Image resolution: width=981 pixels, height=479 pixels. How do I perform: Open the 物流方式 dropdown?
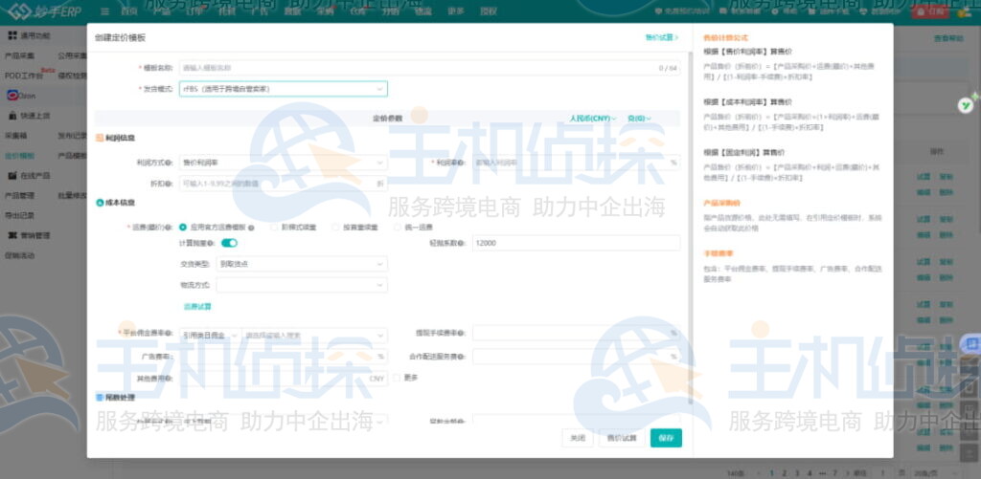coord(302,285)
